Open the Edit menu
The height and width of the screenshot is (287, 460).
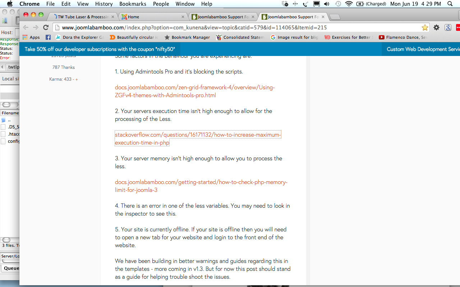pyautogui.click(x=66, y=4)
